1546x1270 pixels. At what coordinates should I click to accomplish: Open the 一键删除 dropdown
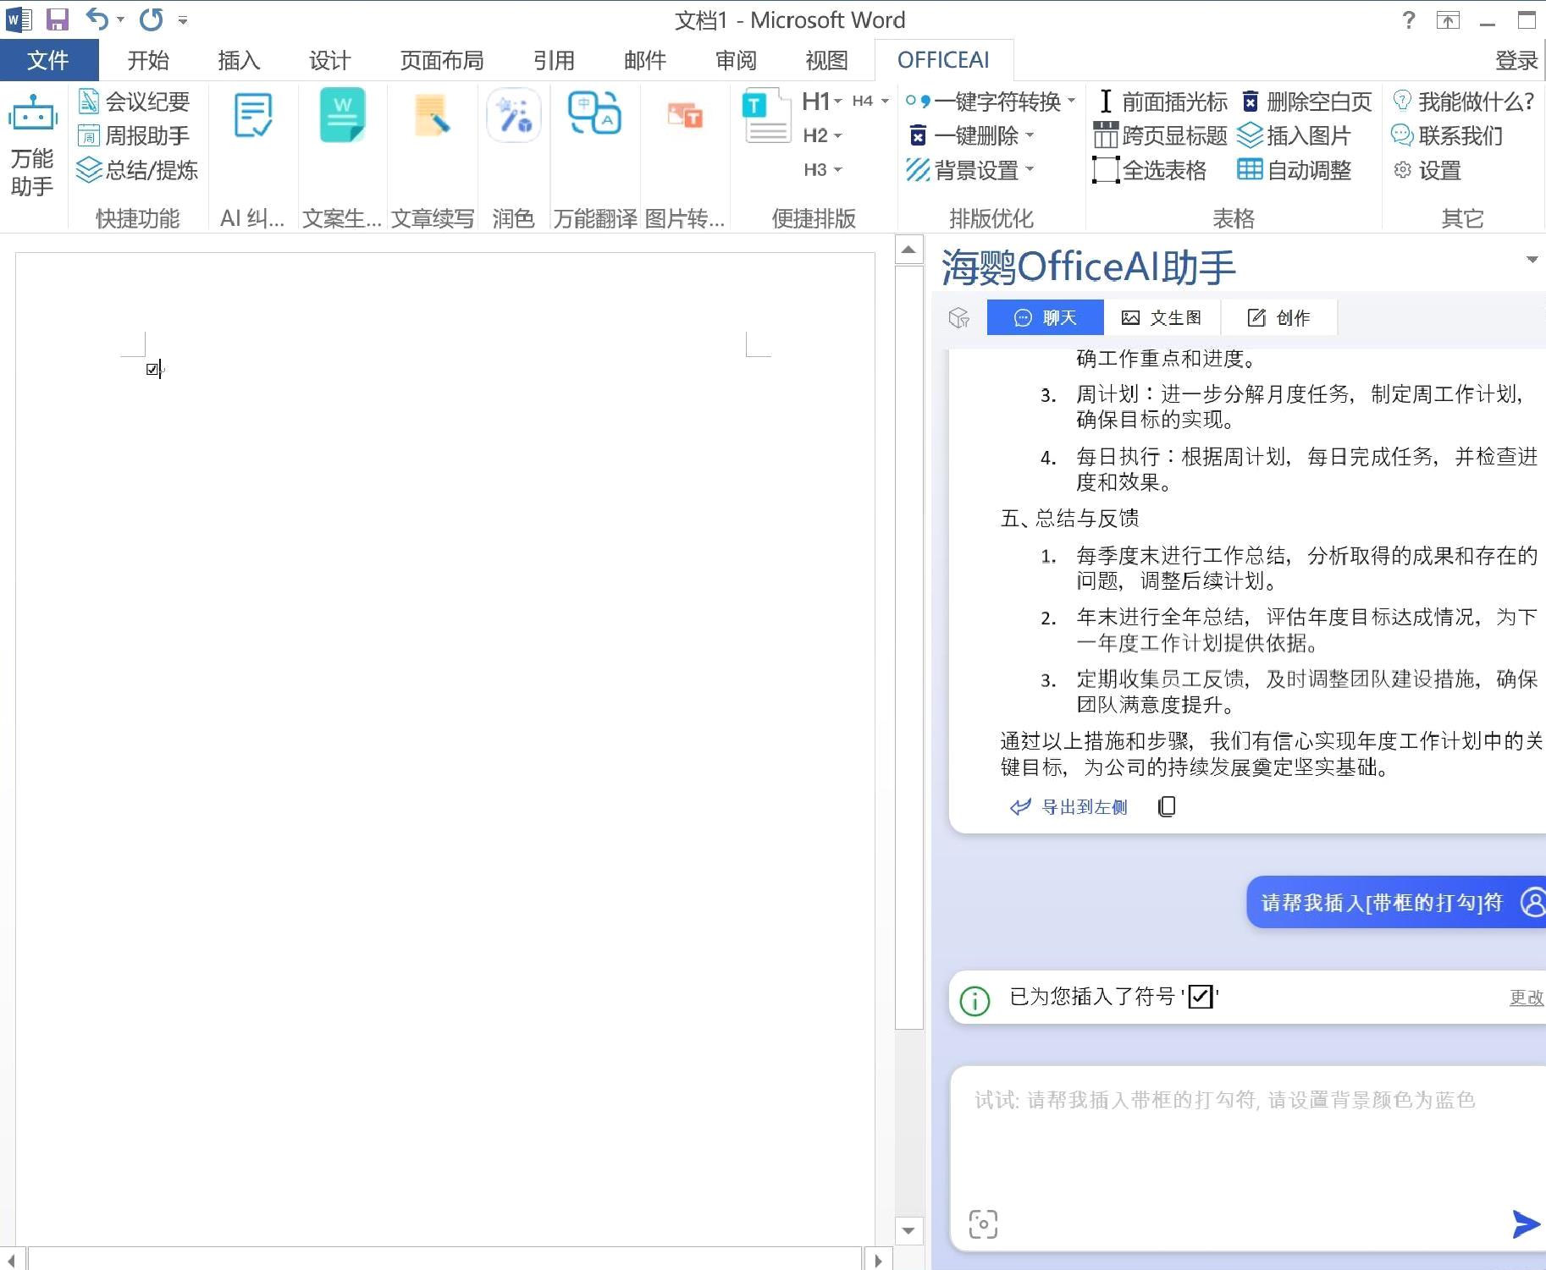pos(1030,135)
